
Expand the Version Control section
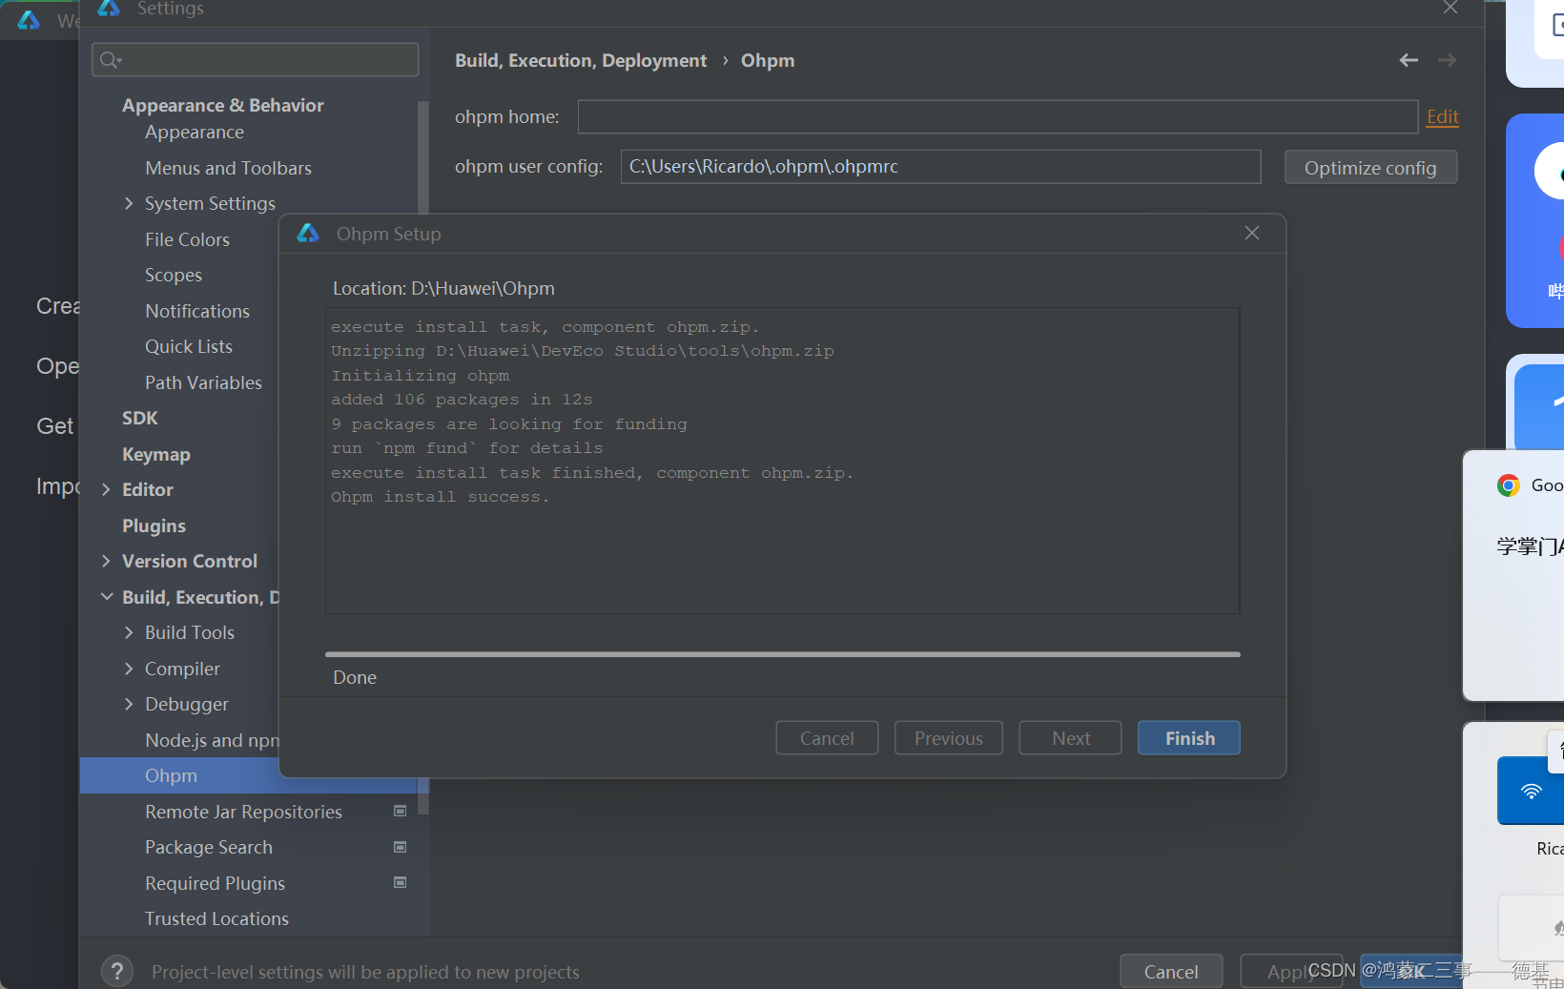[x=106, y=561]
